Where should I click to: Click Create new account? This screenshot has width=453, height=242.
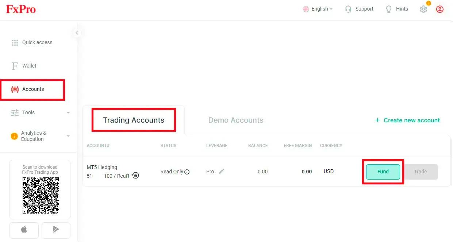click(x=407, y=120)
